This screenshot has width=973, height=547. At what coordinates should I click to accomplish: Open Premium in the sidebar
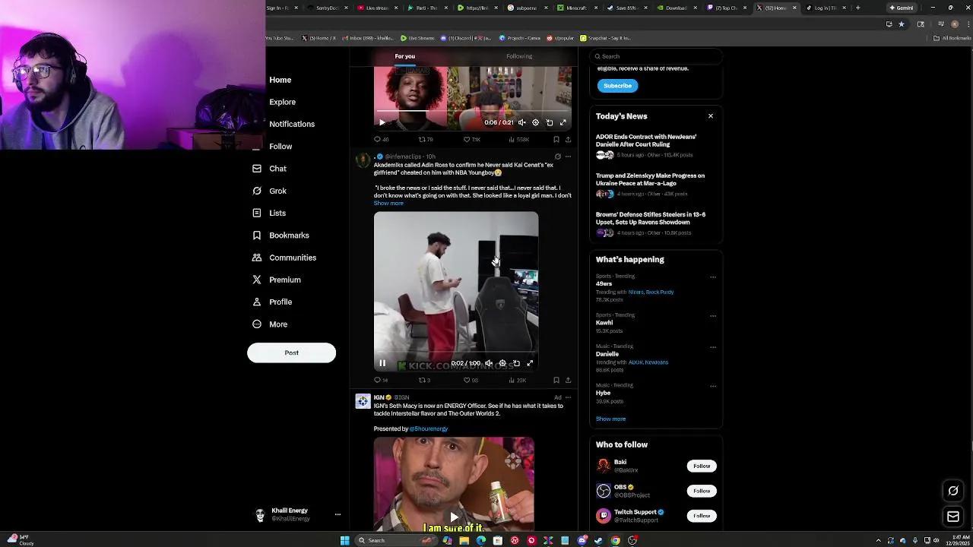[x=284, y=280]
